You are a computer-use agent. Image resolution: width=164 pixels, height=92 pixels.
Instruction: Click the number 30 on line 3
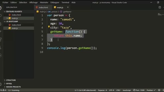coord(60,24)
